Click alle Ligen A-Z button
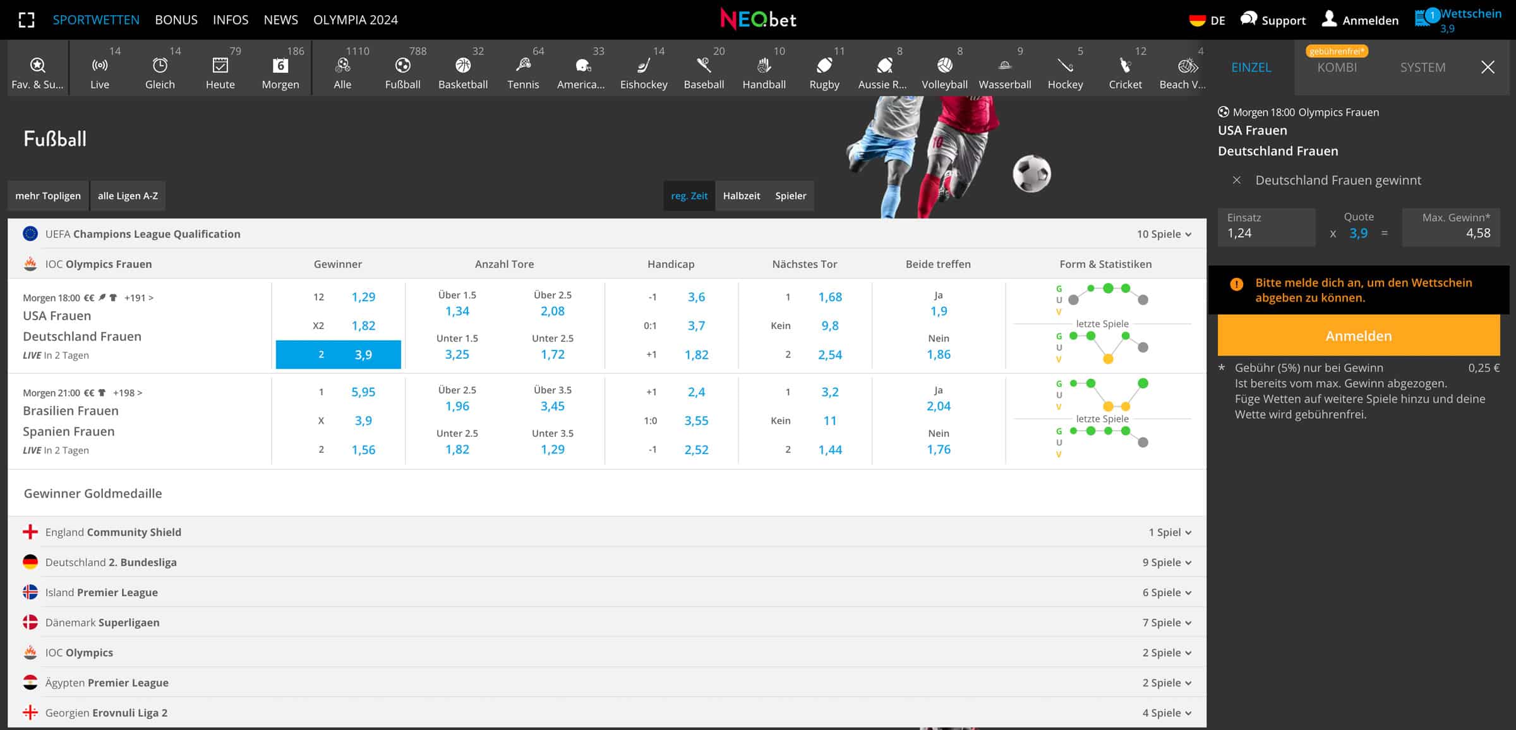Screen dimensions: 1516x730 (128, 196)
